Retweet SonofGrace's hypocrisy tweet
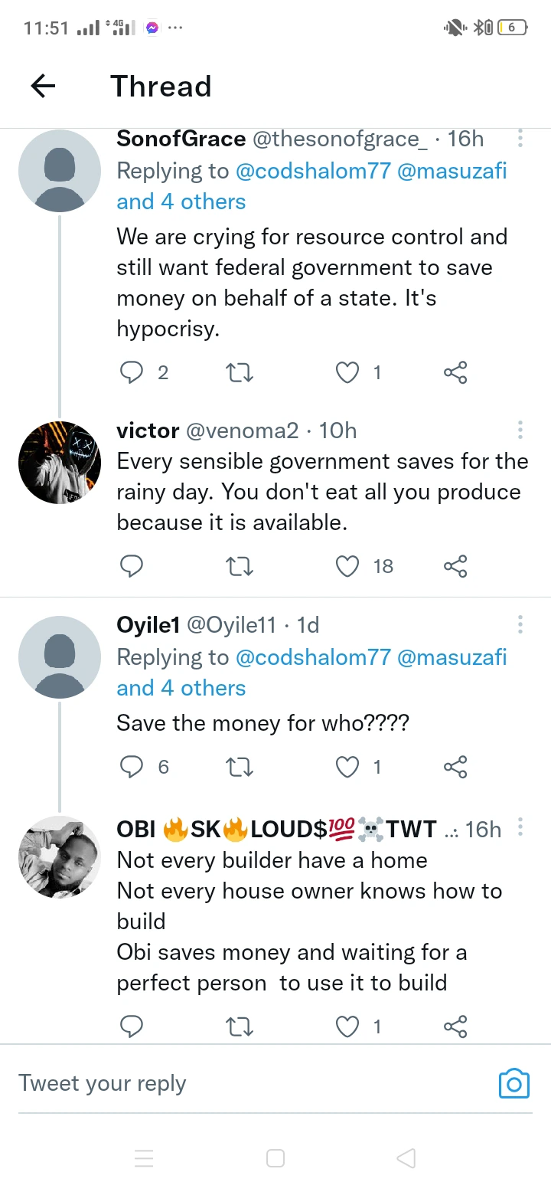Screen dimensions: 551x1195 240,372
